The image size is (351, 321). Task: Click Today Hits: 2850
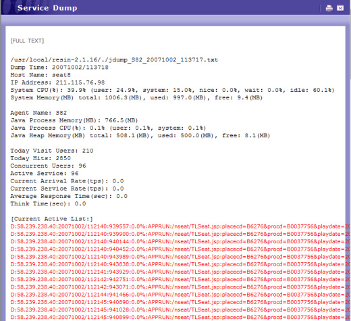[40, 158]
